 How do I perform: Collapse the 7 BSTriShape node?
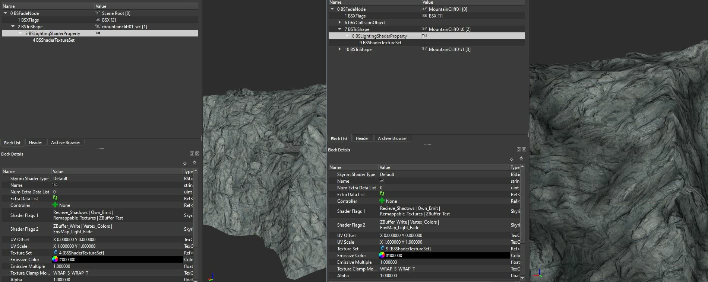click(x=340, y=29)
